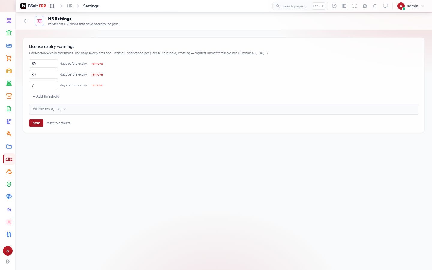Screen dimensions: 432x270
Task: Click Reset to defaults
Action: coord(58,123)
